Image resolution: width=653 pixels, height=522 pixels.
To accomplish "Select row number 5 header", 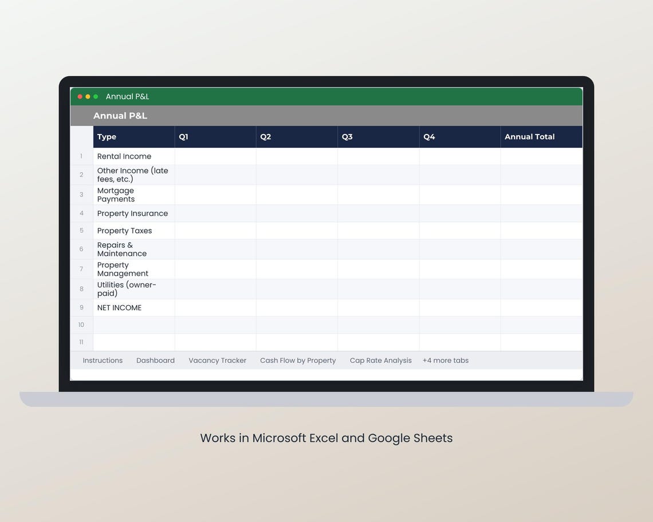I will tap(81, 231).
